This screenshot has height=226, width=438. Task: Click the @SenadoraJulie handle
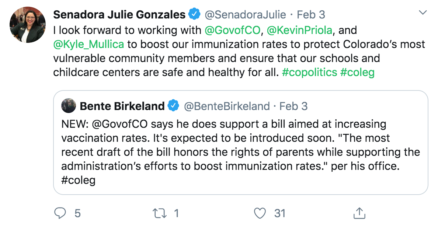[245, 14]
